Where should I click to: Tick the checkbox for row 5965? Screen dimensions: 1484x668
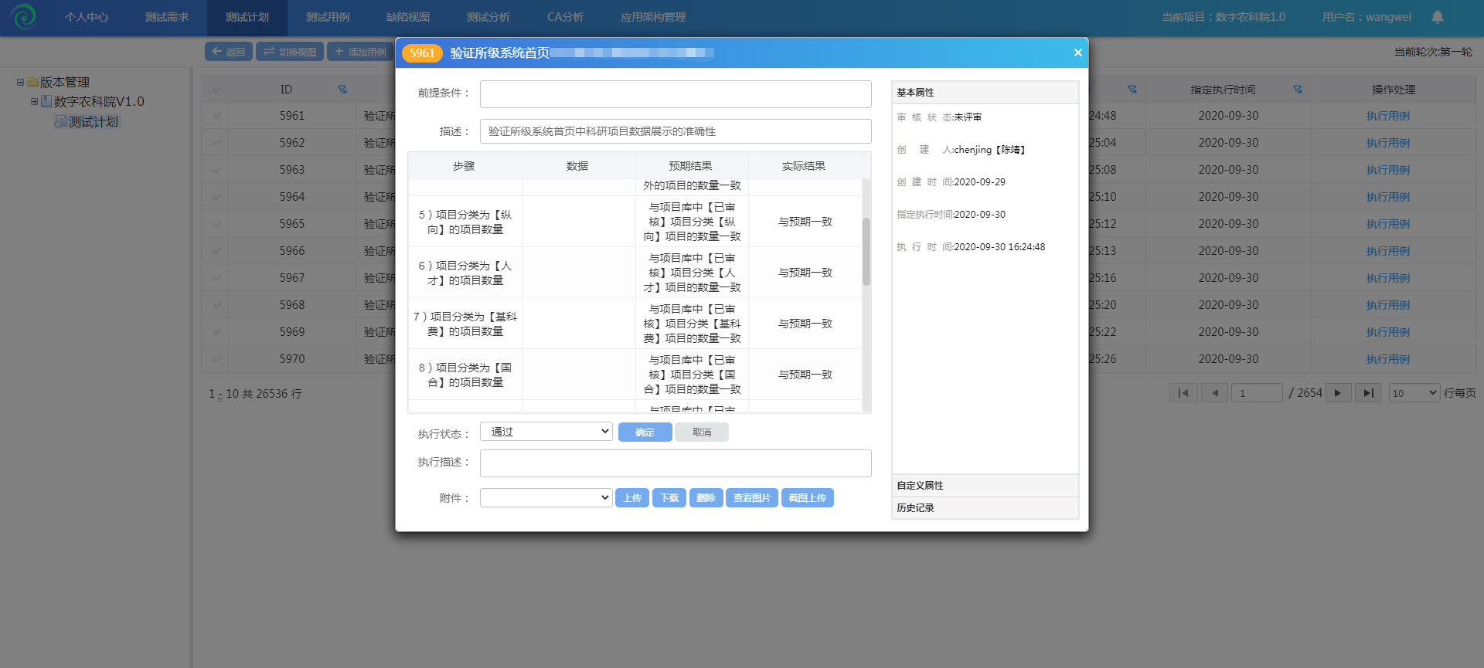216,224
